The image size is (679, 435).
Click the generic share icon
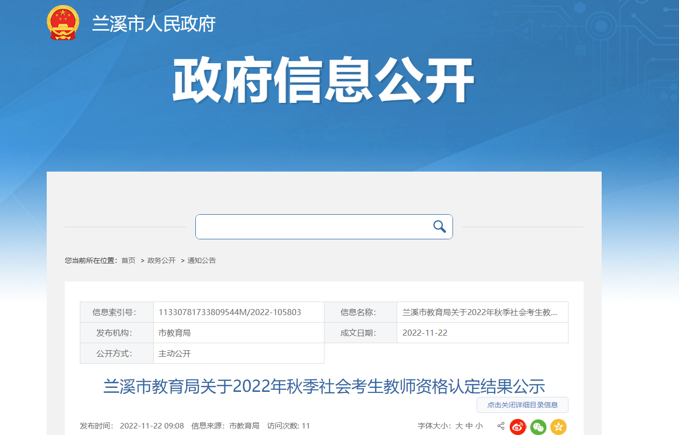(501, 426)
